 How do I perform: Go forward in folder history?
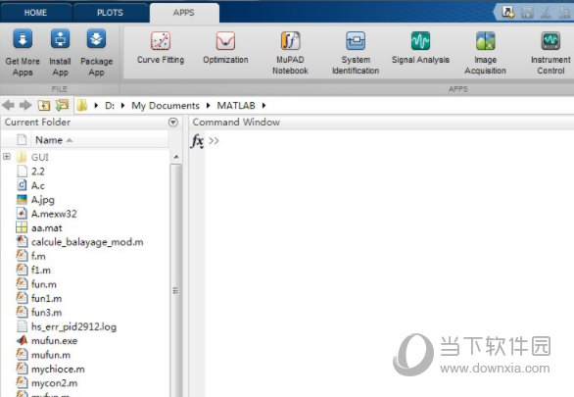(x=25, y=106)
